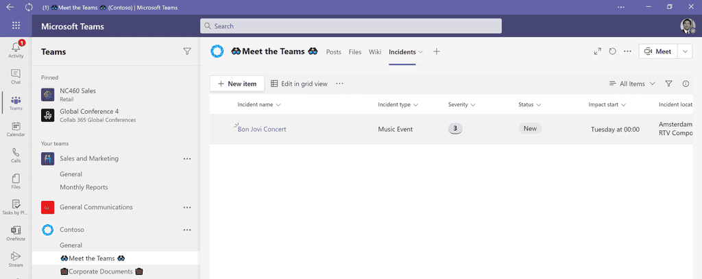This screenshot has width=702, height=279.
Task: Open the Meet the Teams channel
Action: tap(115, 258)
